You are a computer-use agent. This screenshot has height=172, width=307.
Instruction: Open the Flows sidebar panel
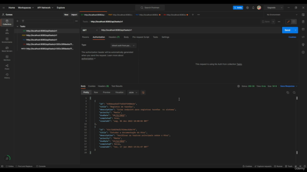click(x=7, y=67)
